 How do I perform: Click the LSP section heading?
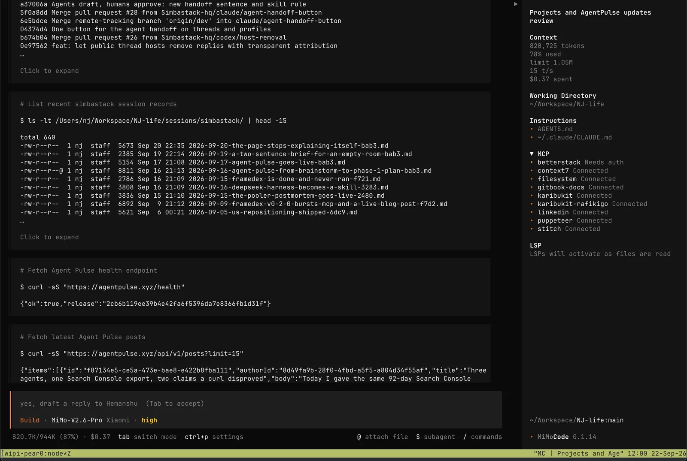pyautogui.click(x=535, y=245)
